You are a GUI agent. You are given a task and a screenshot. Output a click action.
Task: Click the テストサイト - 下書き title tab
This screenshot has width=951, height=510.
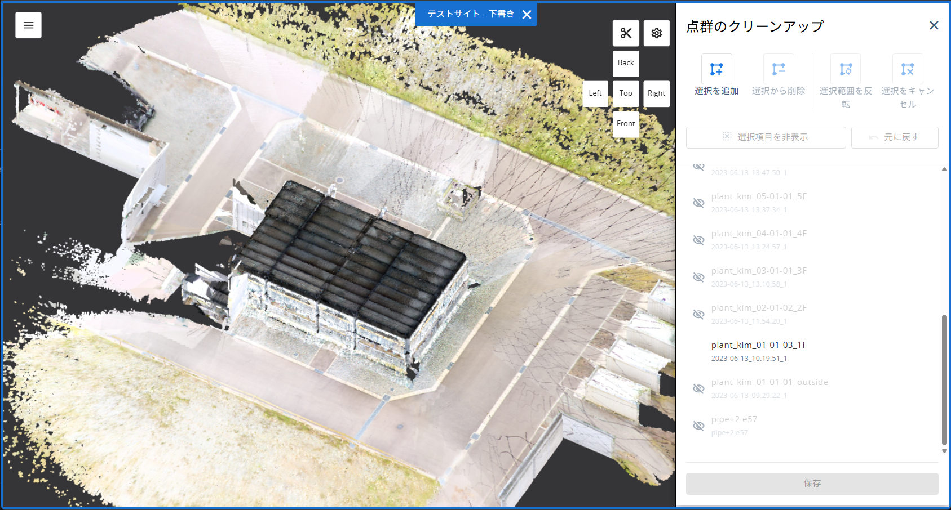click(470, 15)
